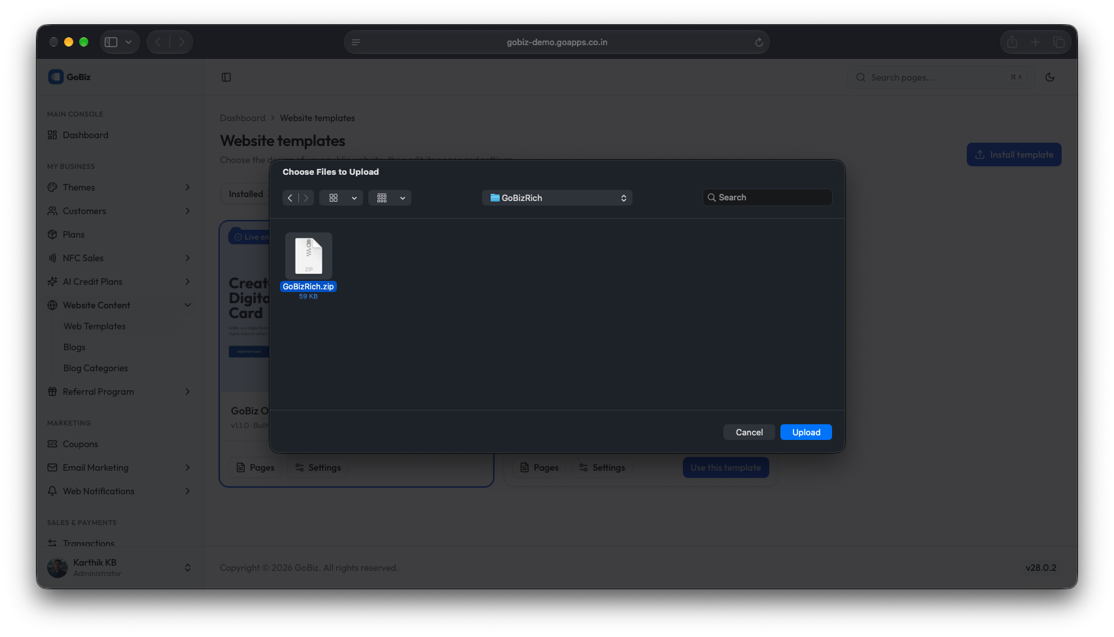Expand the Customers menu
This screenshot has height=637, width=1114.
point(119,211)
